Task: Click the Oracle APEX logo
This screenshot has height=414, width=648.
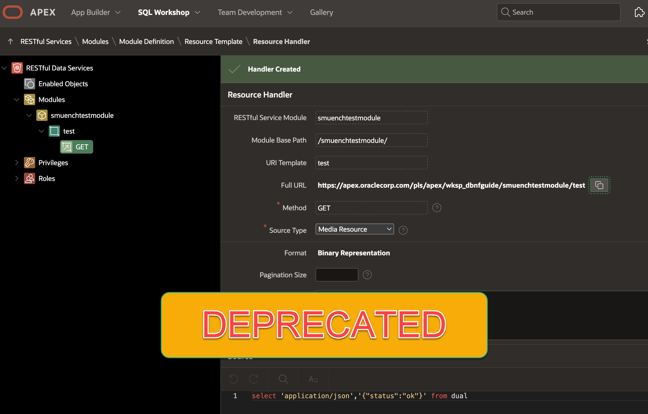Action: coord(29,12)
